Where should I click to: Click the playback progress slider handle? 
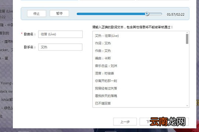click(x=147, y=14)
